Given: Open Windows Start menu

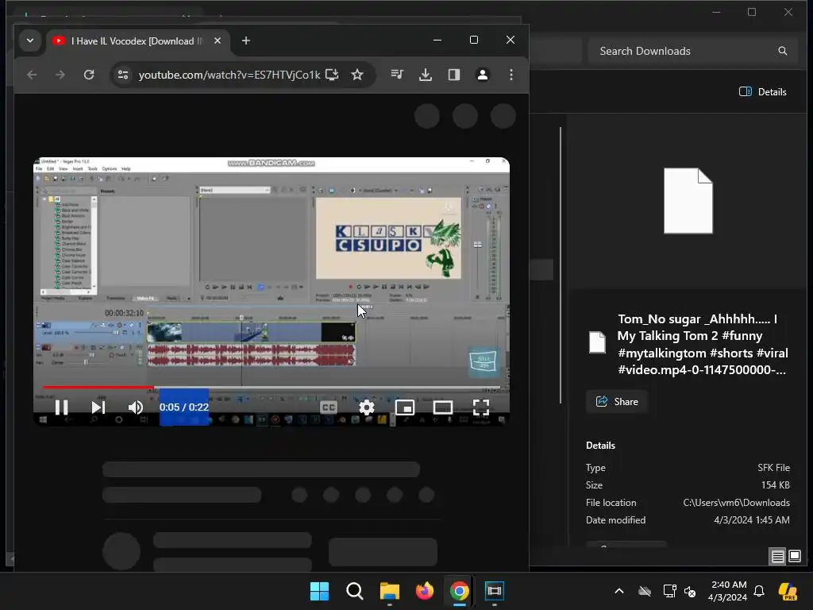Looking at the screenshot, I should pos(319,591).
